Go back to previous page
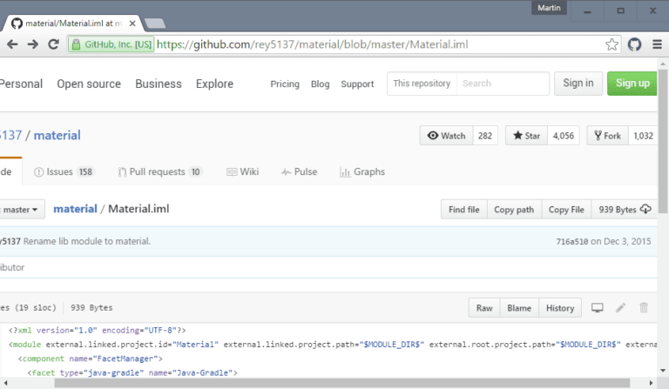This screenshot has height=389, width=669. [12, 44]
